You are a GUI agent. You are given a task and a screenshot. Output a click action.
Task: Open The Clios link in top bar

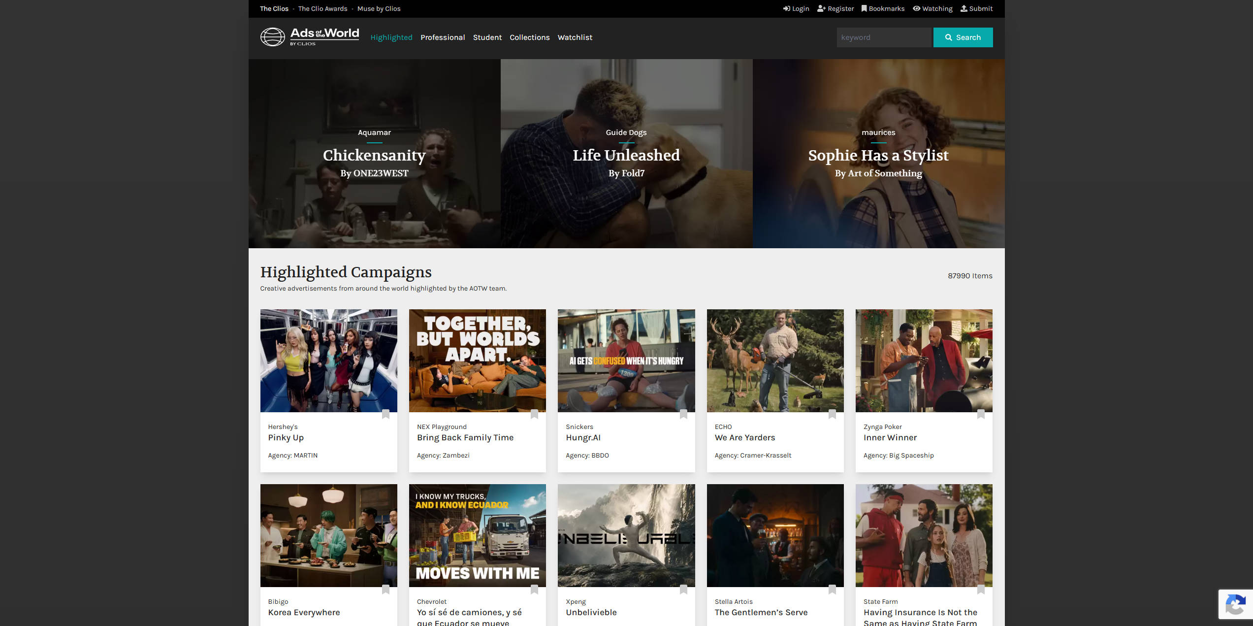[274, 9]
